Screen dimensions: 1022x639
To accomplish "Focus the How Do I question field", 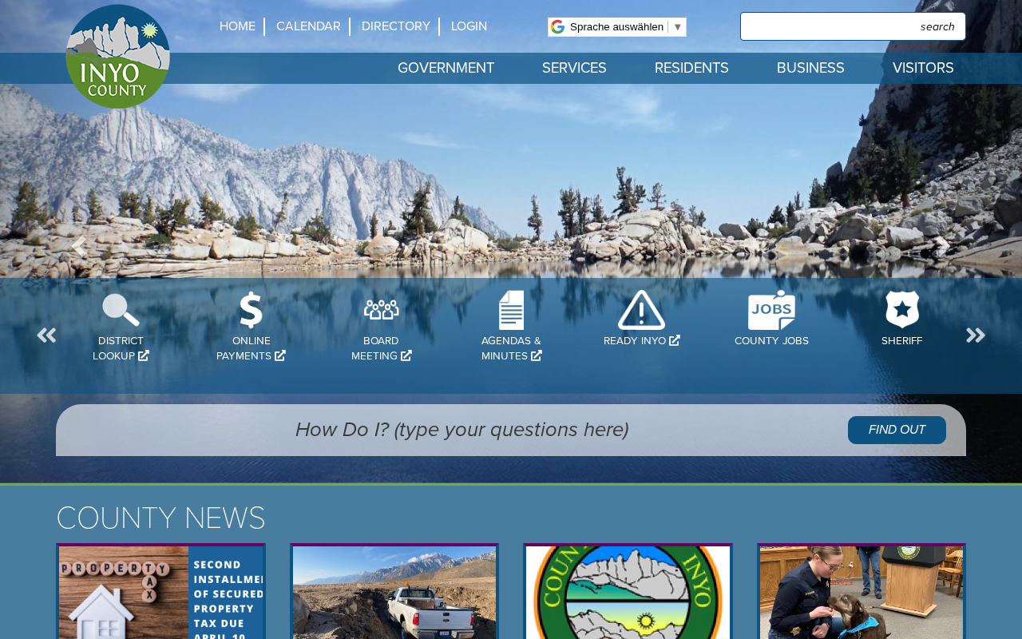I will 461,430.
